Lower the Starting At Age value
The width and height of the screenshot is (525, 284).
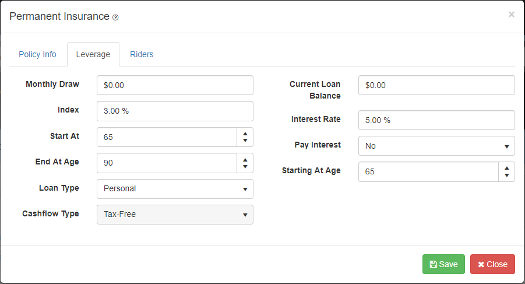pyautogui.click(x=507, y=175)
